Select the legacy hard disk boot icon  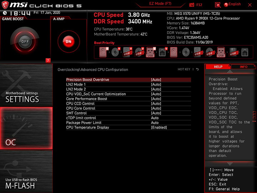pyautogui.click(x=174, y=52)
